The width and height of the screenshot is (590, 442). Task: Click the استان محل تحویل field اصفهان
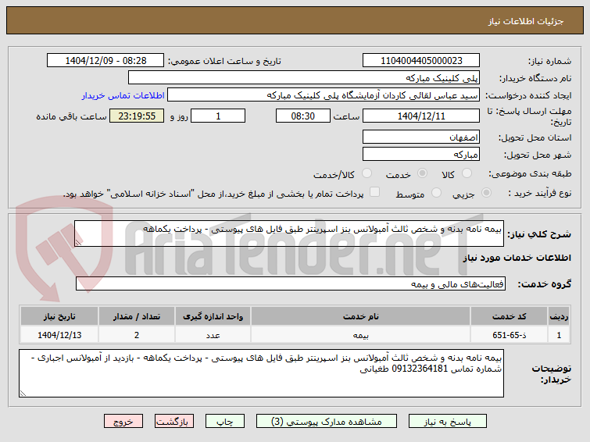(421, 137)
